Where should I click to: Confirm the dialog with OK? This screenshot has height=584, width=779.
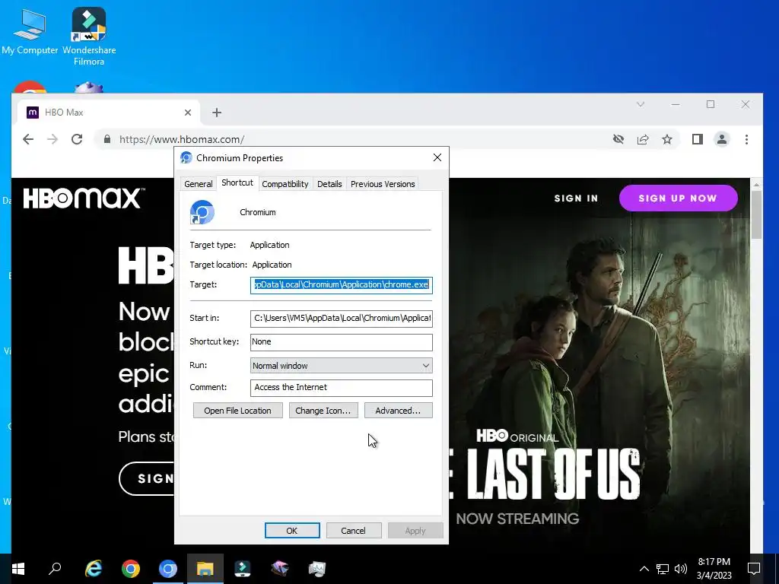coord(292,530)
